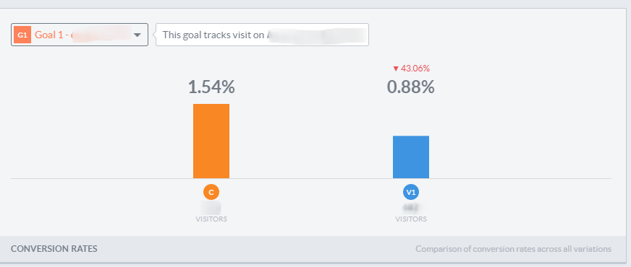The image size is (631, 267).
Task: Click the 'This goal tracks visit on' text
Action: 213,35
